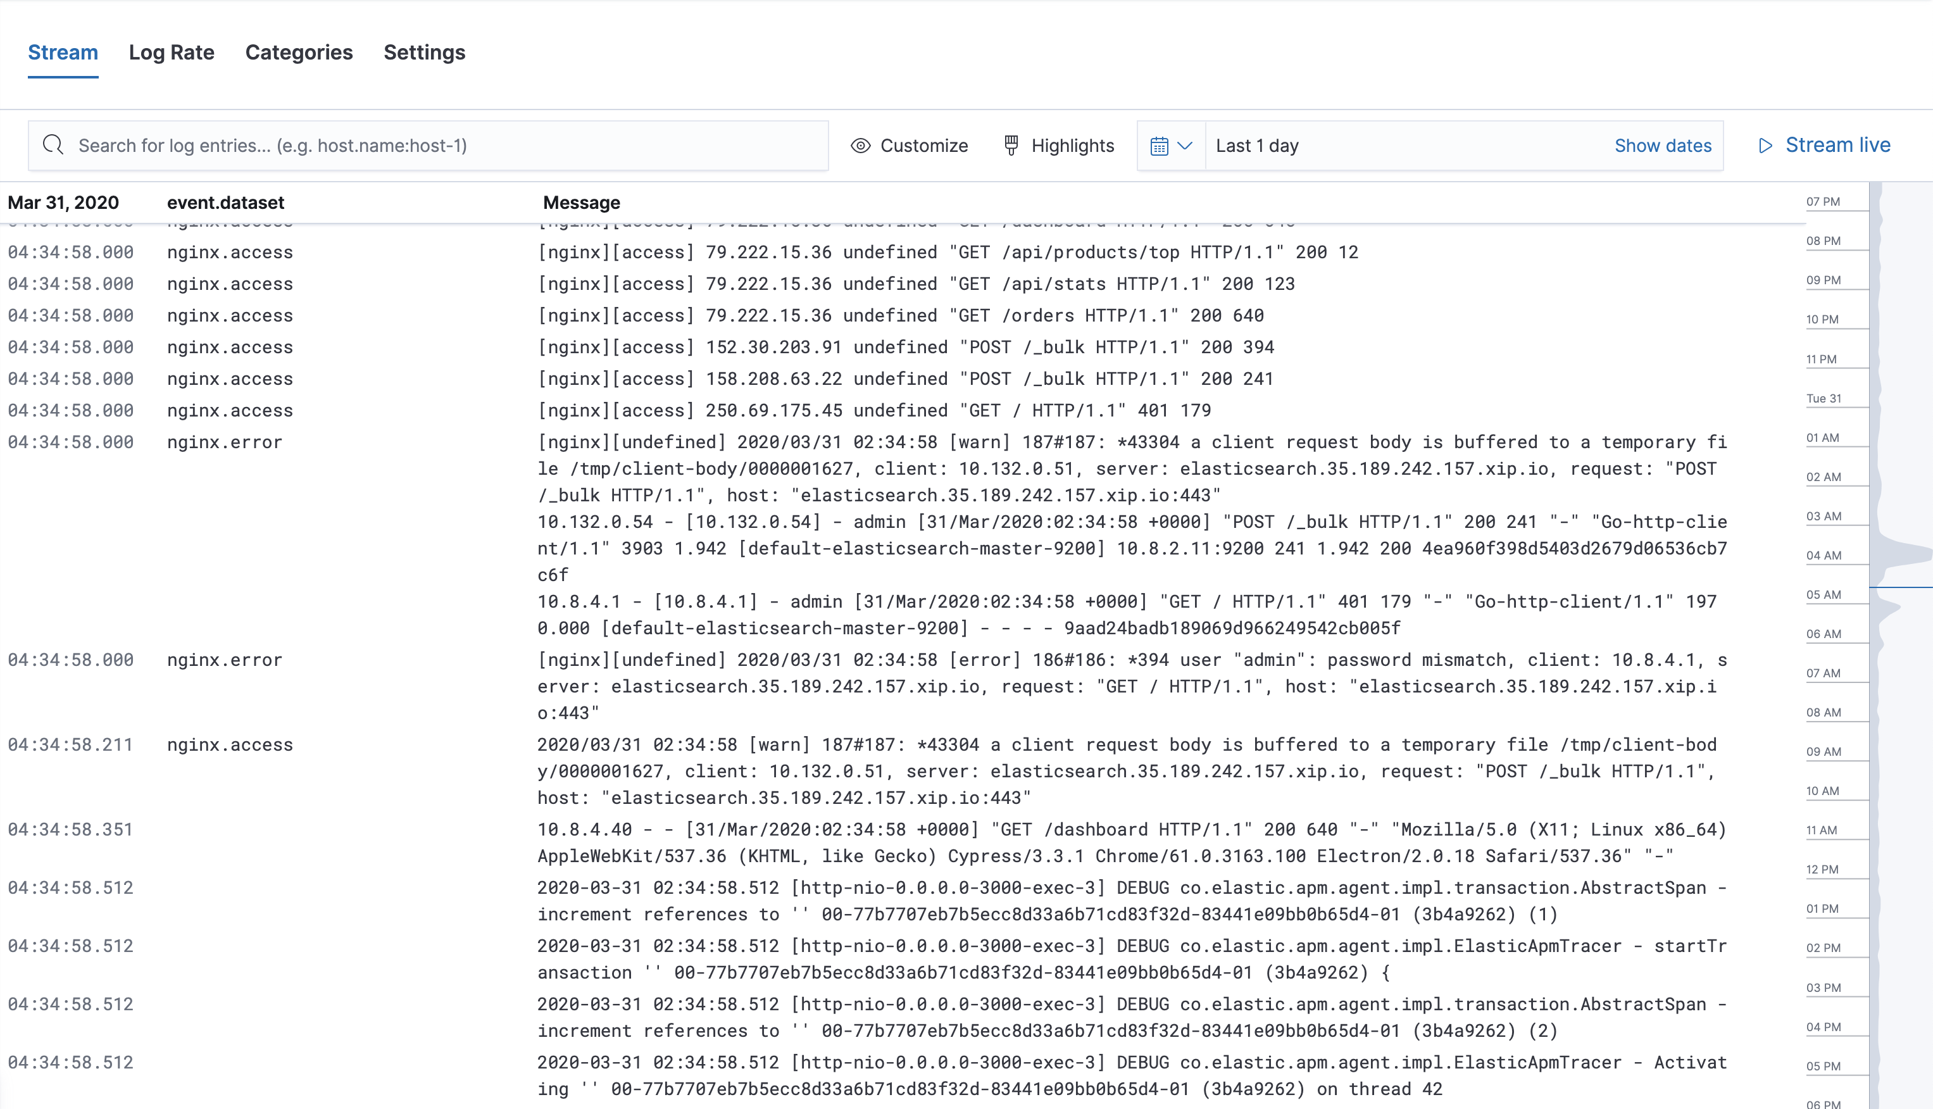
Task: Click the Stream tab icon label
Action: tap(63, 52)
